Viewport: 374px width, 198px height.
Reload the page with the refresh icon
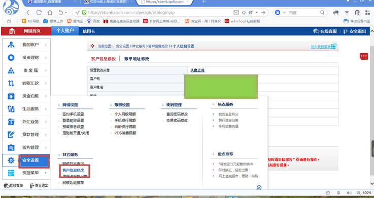[39, 13]
